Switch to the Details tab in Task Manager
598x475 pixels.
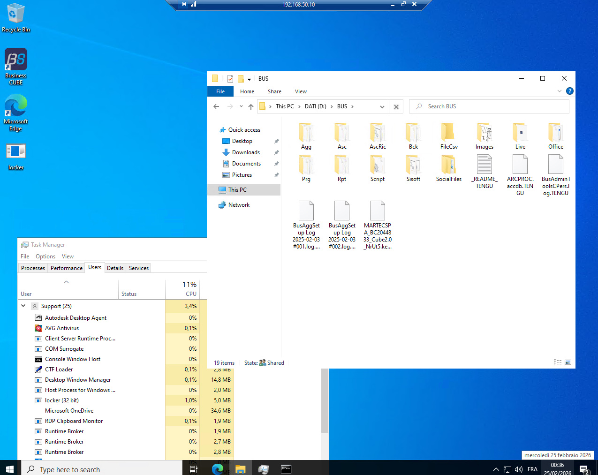115,268
